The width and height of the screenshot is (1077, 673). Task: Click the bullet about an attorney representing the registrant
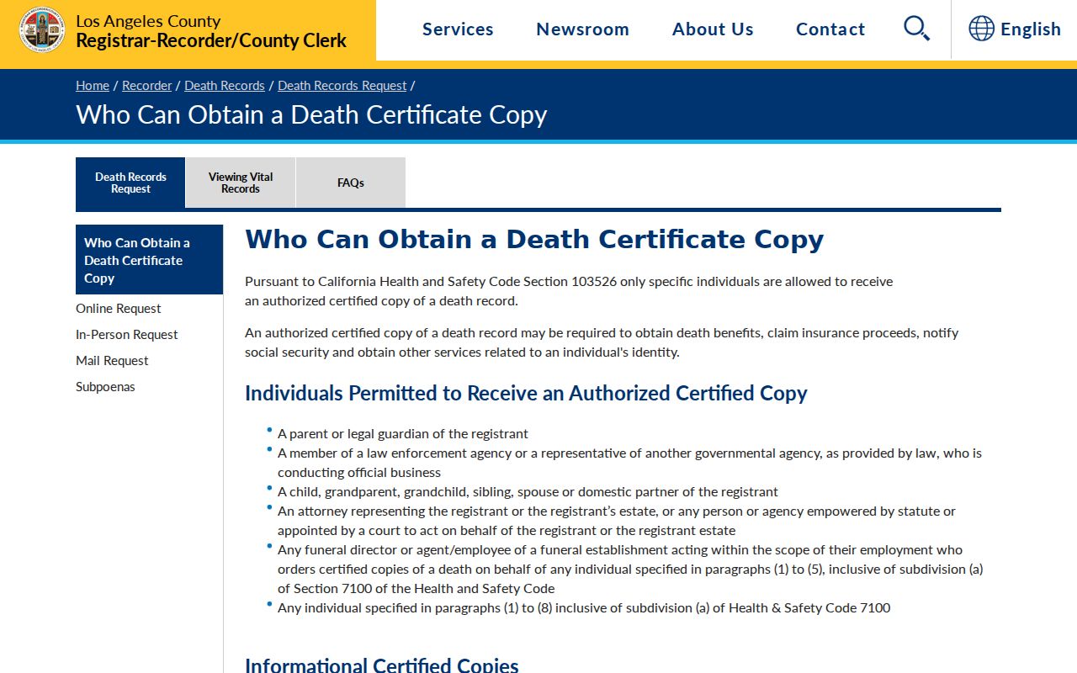[x=617, y=521]
